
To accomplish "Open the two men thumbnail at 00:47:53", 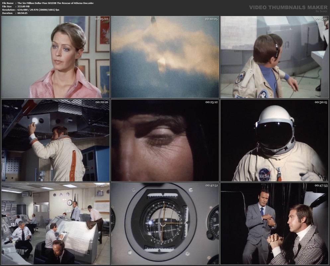I will (x=275, y=224).
